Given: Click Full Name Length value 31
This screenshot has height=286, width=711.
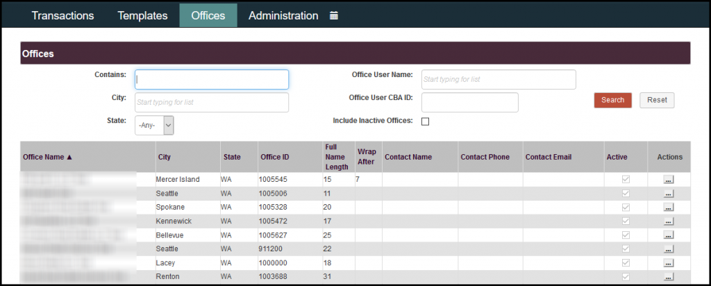Looking at the screenshot, I should tap(328, 276).
